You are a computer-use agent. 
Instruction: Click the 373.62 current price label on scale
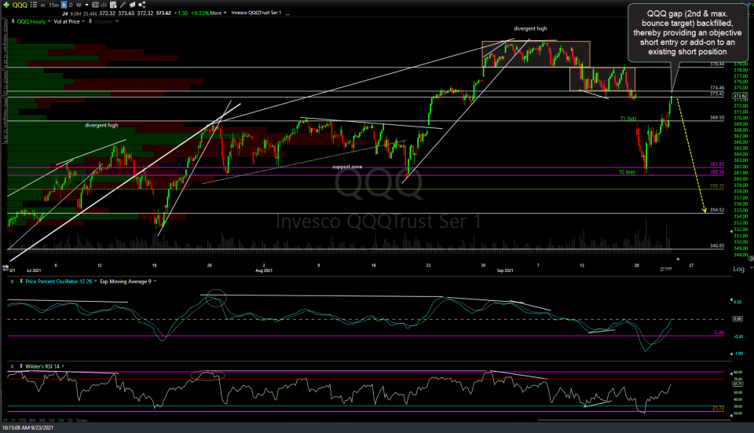[x=740, y=96]
